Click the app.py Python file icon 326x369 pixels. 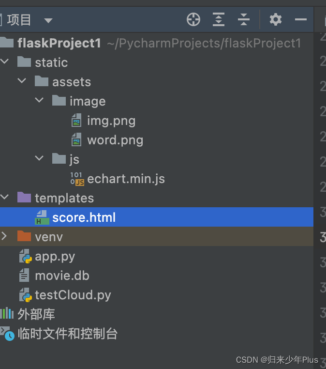coord(25,256)
